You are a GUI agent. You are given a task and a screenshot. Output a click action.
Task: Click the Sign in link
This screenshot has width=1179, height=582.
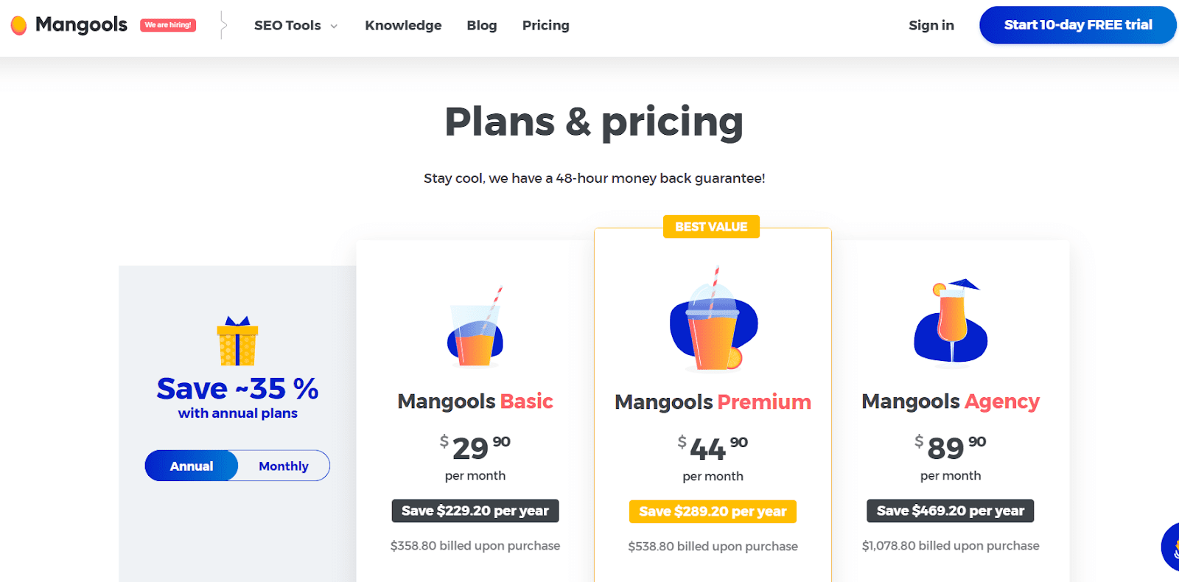pos(931,25)
